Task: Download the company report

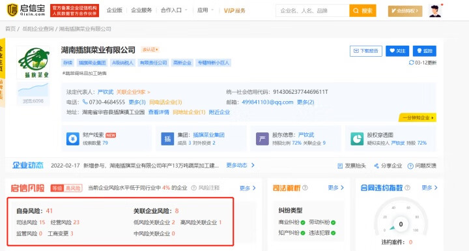Action: pos(366,51)
